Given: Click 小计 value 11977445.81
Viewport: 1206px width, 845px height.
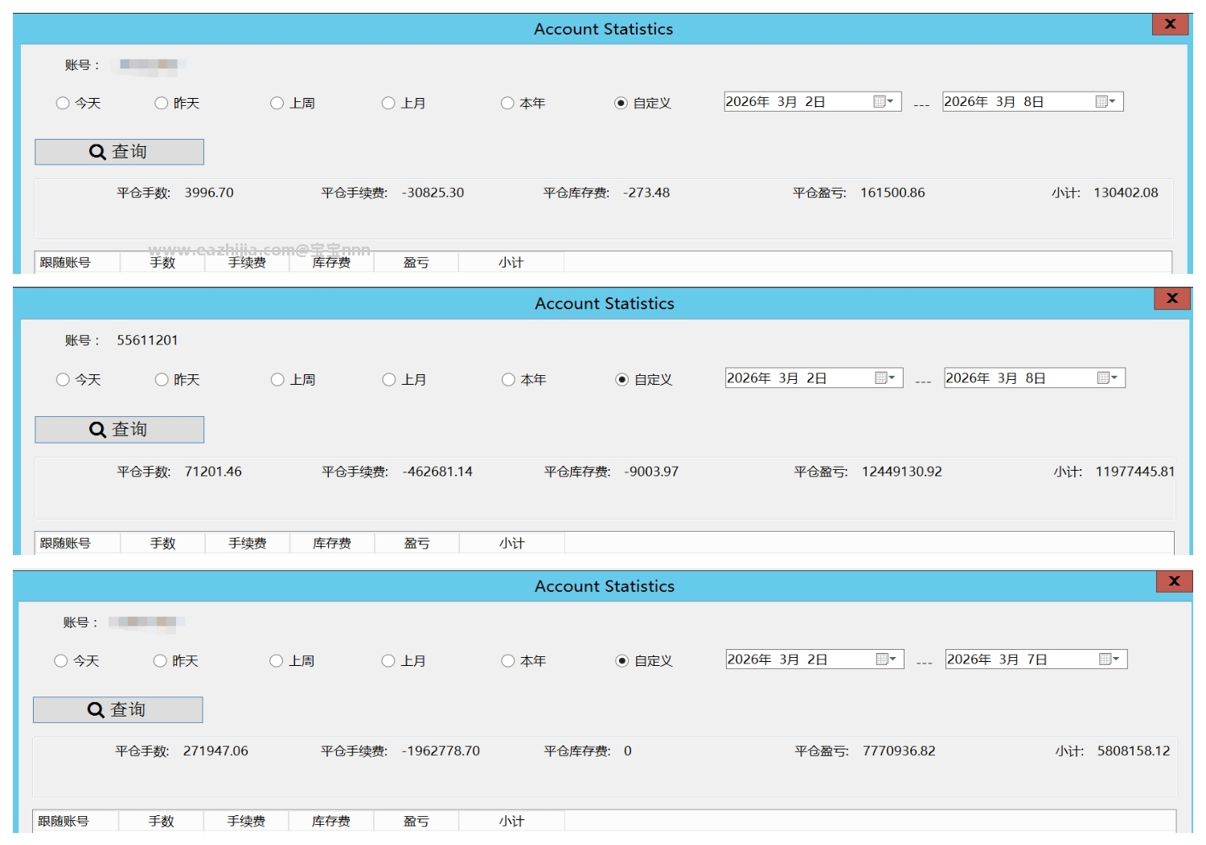Looking at the screenshot, I should (x=1135, y=471).
